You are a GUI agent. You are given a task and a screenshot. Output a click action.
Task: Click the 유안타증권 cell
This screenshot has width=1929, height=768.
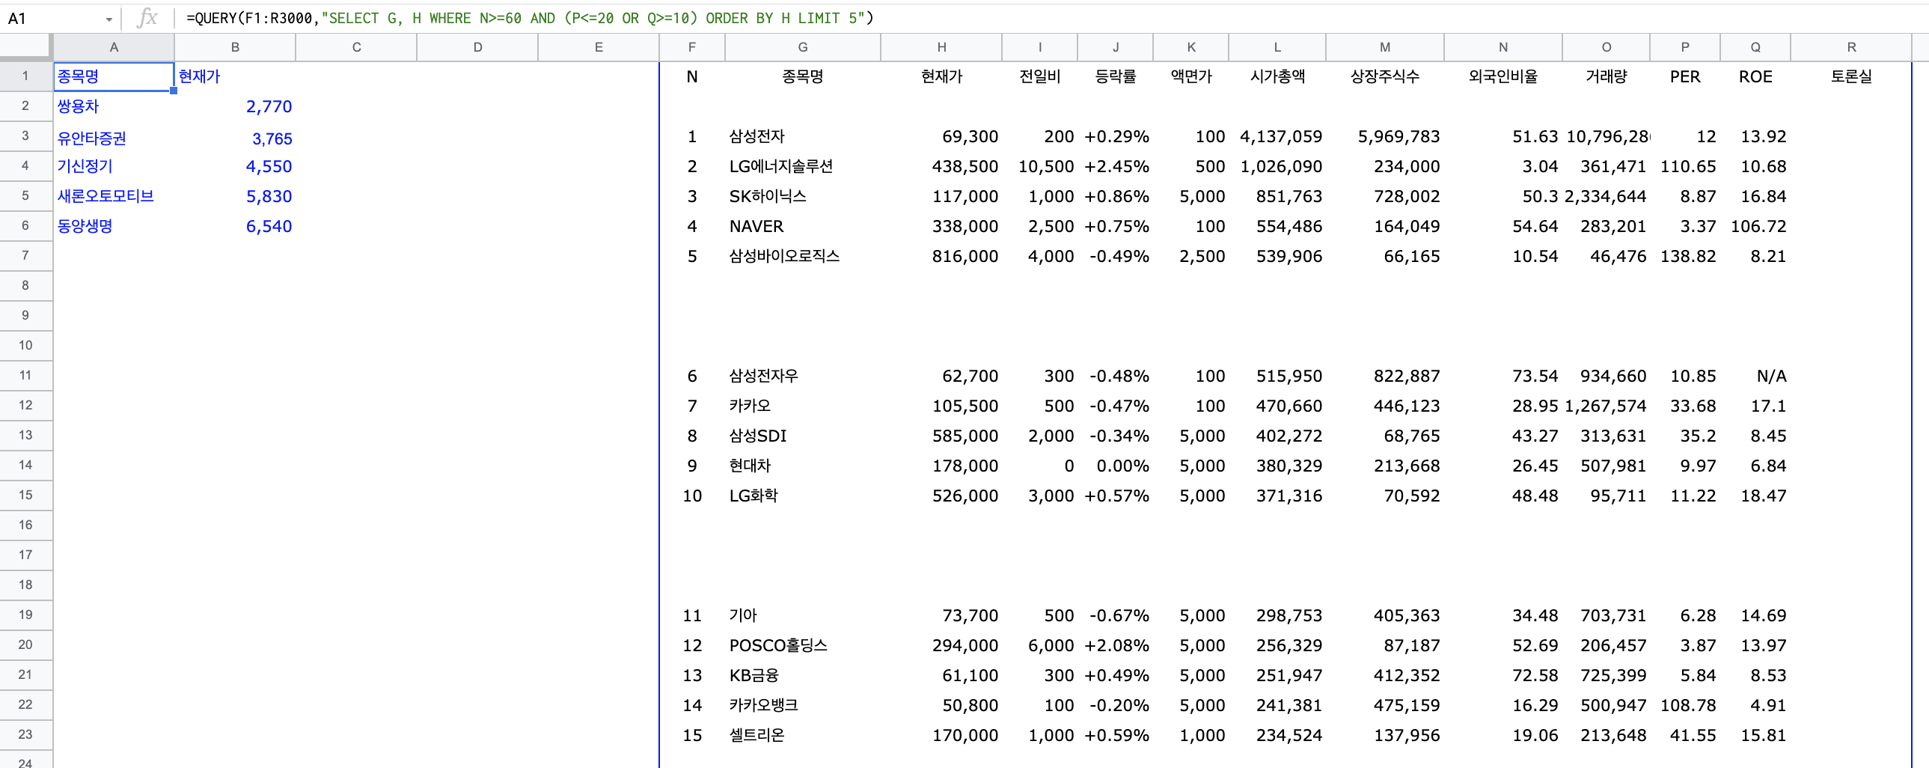[x=114, y=138]
